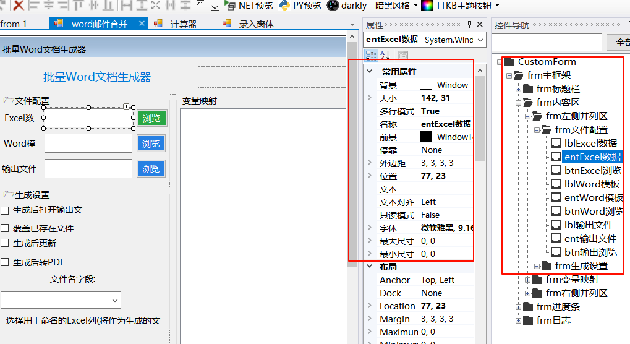The width and height of the screenshot is (630, 344).
Task: Expand the 大小 property row
Action: pyautogui.click(x=370, y=98)
